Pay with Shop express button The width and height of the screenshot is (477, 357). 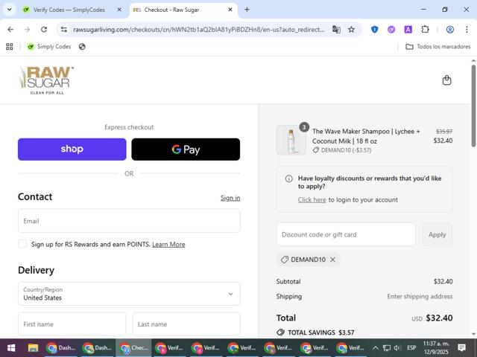coord(72,149)
